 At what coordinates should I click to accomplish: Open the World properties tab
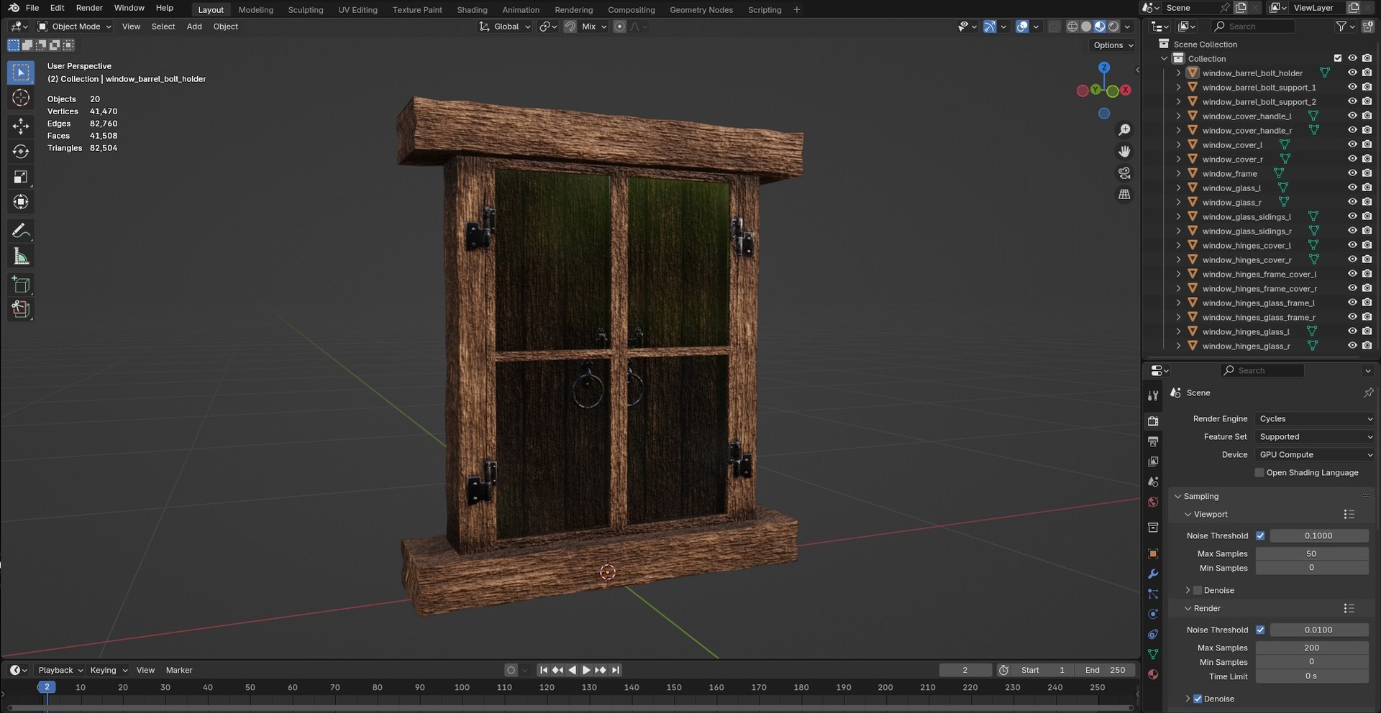click(x=1153, y=502)
